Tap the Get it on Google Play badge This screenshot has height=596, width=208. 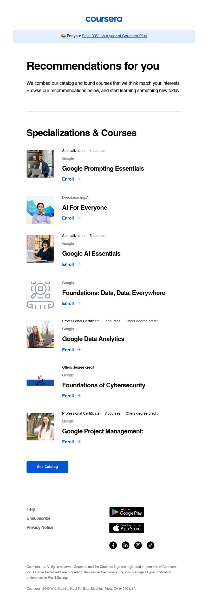coord(127,512)
